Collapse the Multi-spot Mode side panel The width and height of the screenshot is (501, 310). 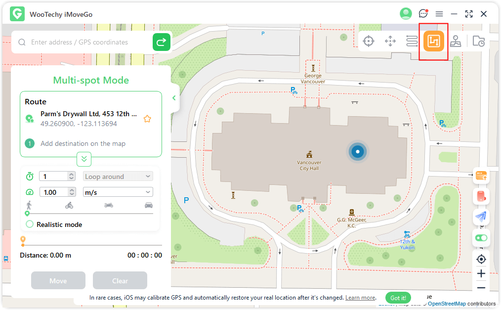[x=174, y=98]
